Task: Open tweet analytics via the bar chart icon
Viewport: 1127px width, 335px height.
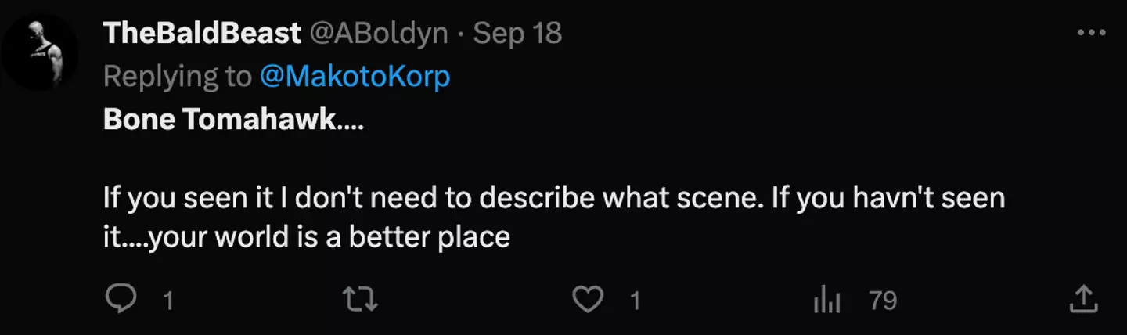Action: click(x=826, y=301)
